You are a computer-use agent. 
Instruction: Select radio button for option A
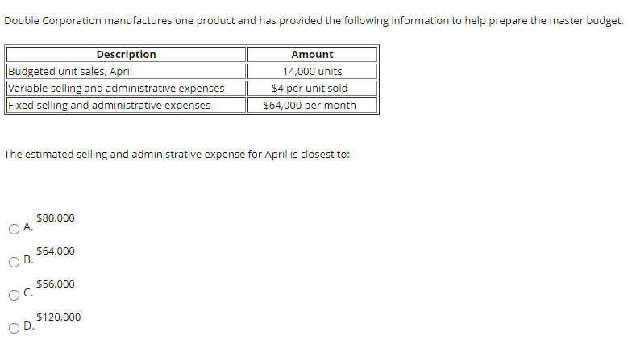[14, 229]
